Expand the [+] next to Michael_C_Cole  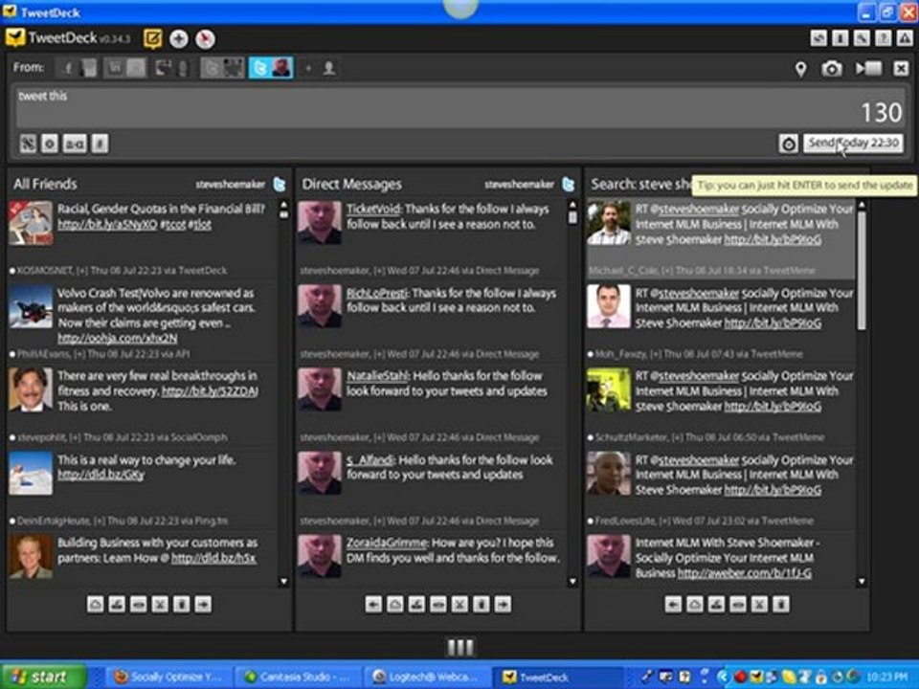pos(667,271)
